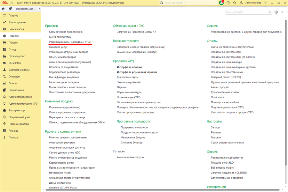288x192 pixels.
Task: Open the Персональные tab
Action: click(x=26, y=9)
